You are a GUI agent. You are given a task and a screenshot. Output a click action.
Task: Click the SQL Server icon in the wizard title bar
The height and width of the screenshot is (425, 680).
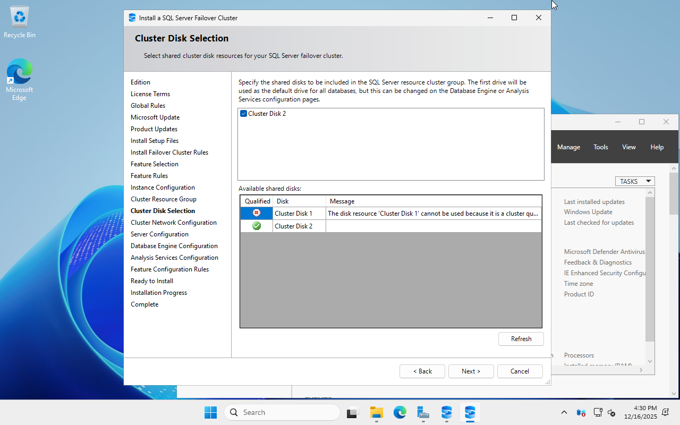(x=131, y=18)
